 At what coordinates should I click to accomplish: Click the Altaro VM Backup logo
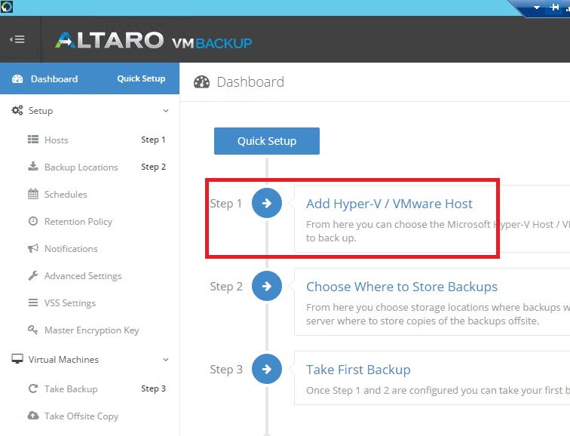(153, 41)
